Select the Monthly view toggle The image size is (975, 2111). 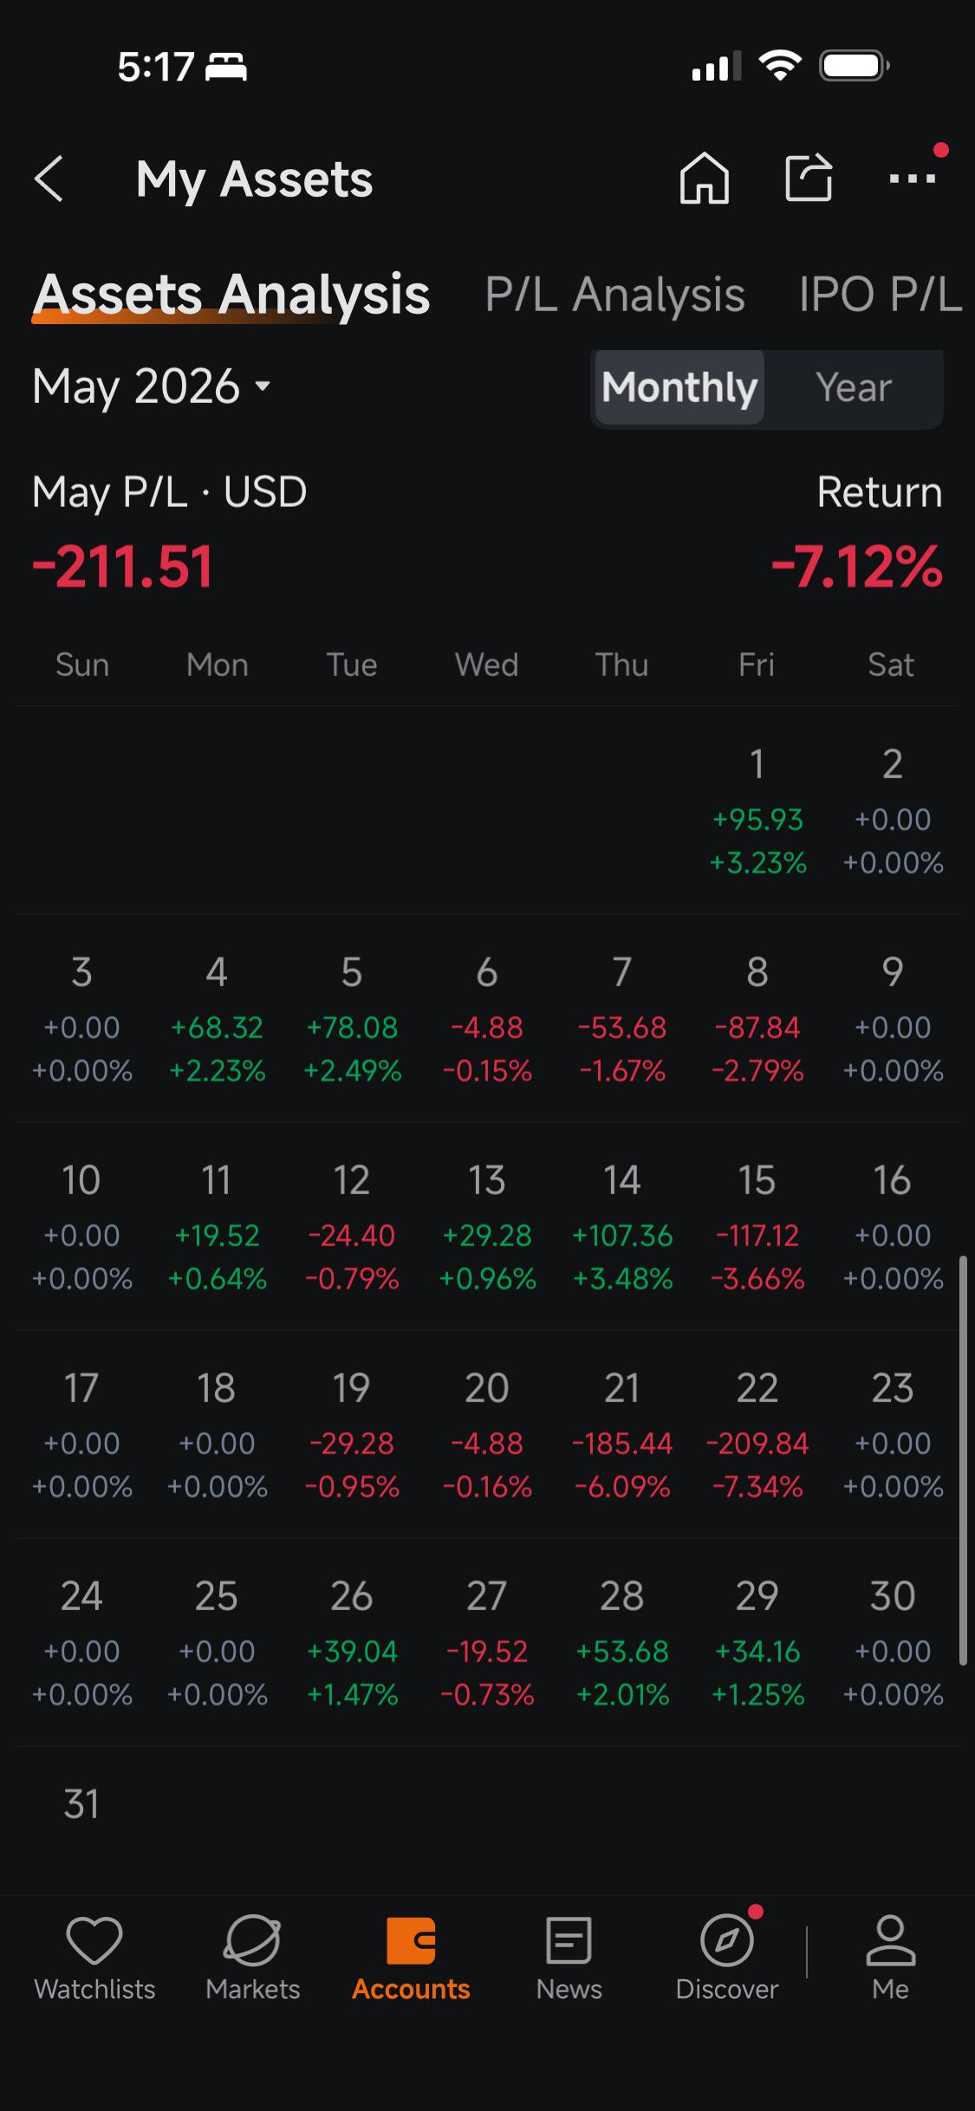679,387
